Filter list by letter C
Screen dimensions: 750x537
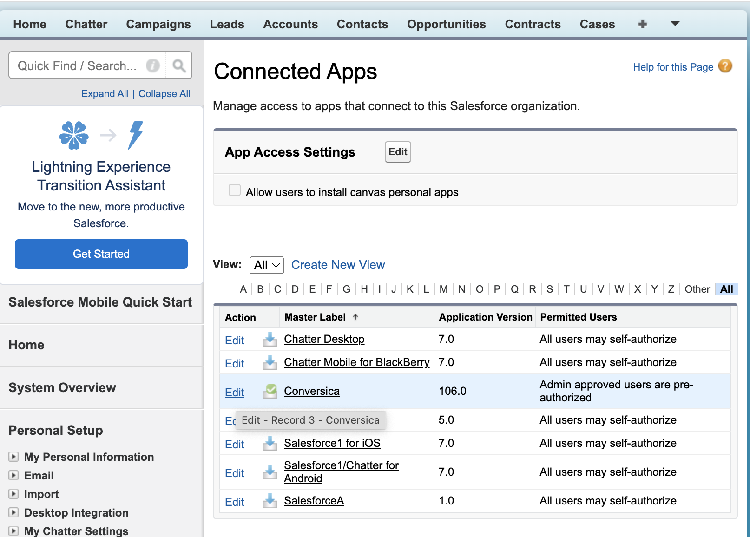(277, 289)
